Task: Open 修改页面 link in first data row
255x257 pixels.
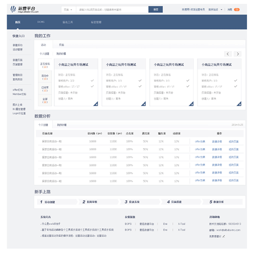Action: 234,142
